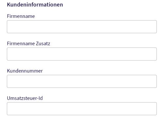Click the Kundeninformationen heading
164x123 pixels.
(x=35, y=5)
